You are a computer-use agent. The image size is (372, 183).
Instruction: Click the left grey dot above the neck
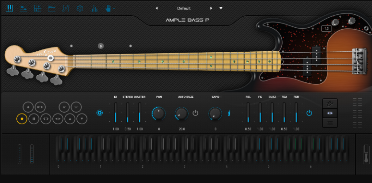[x=72, y=46]
